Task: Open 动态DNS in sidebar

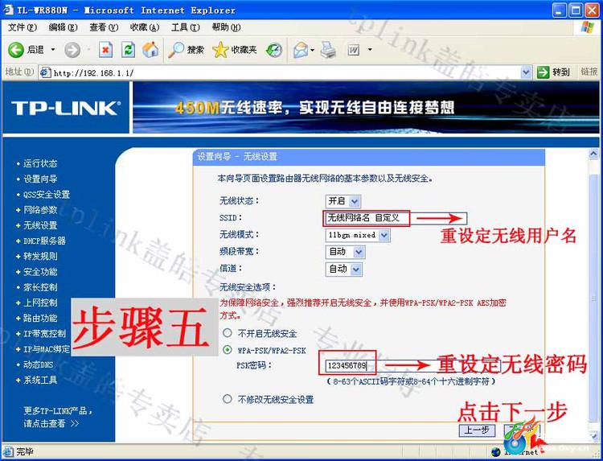Action: coord(38,364)
